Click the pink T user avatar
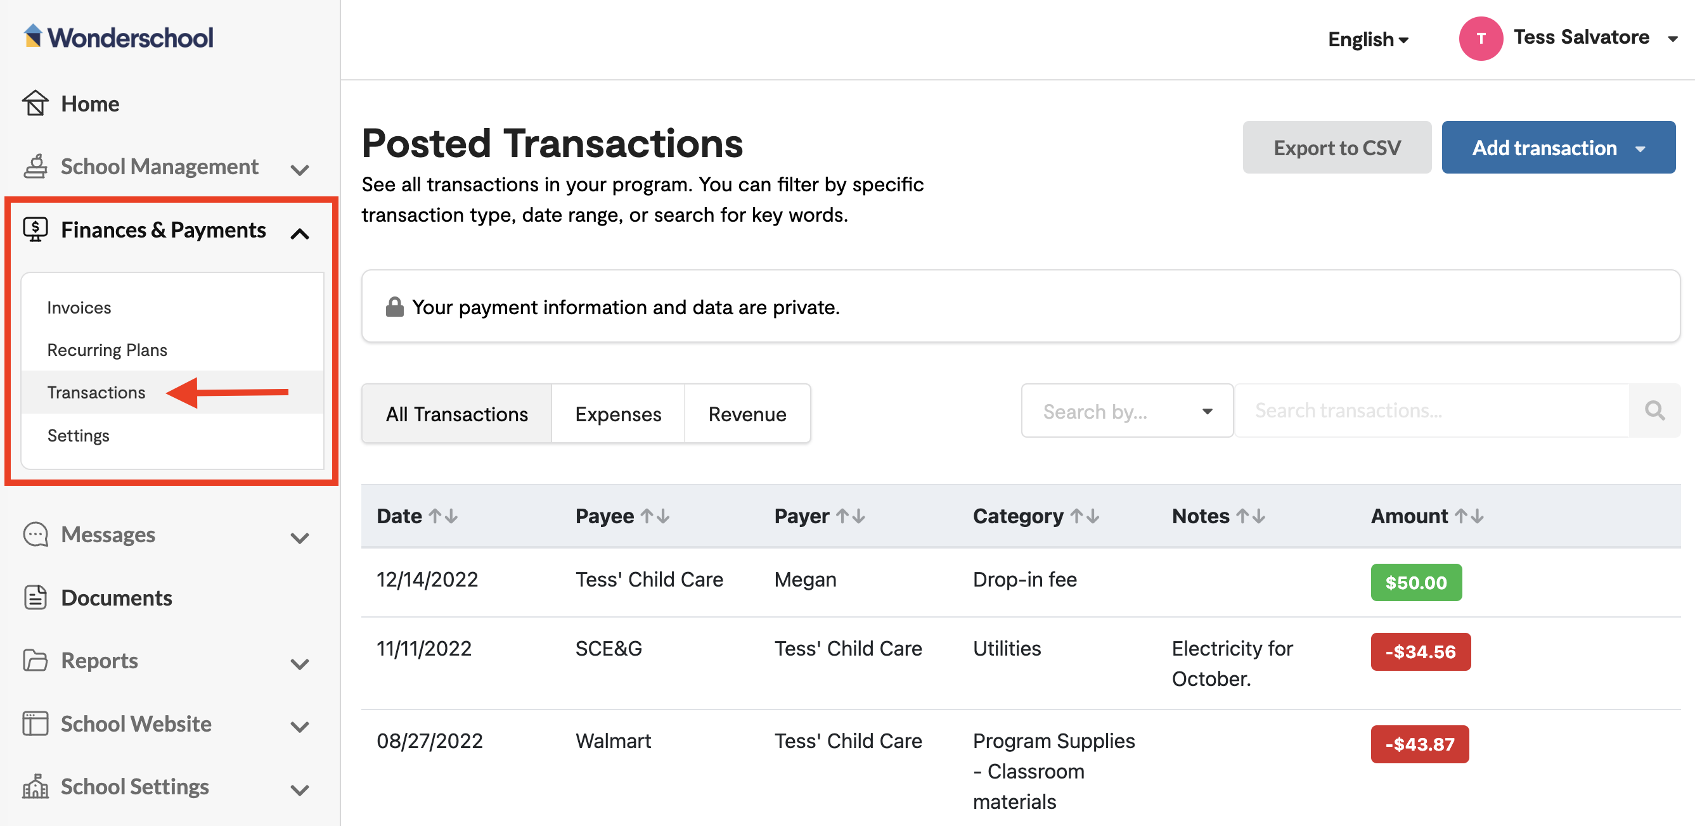 [1481, 38]
